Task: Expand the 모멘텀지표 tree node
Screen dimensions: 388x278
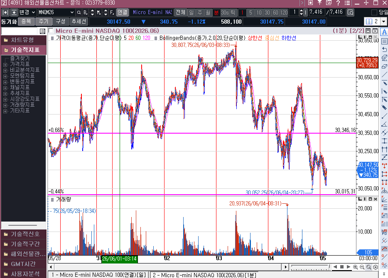Action: pyautogui.click(x=5, y=76)
